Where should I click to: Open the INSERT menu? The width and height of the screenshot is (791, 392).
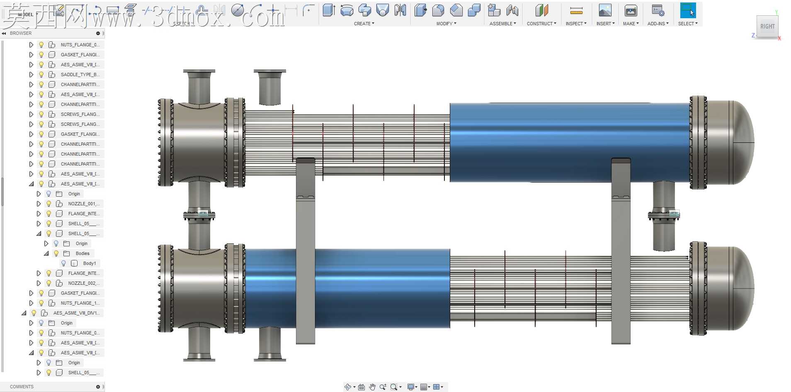(x=605, y=24)
